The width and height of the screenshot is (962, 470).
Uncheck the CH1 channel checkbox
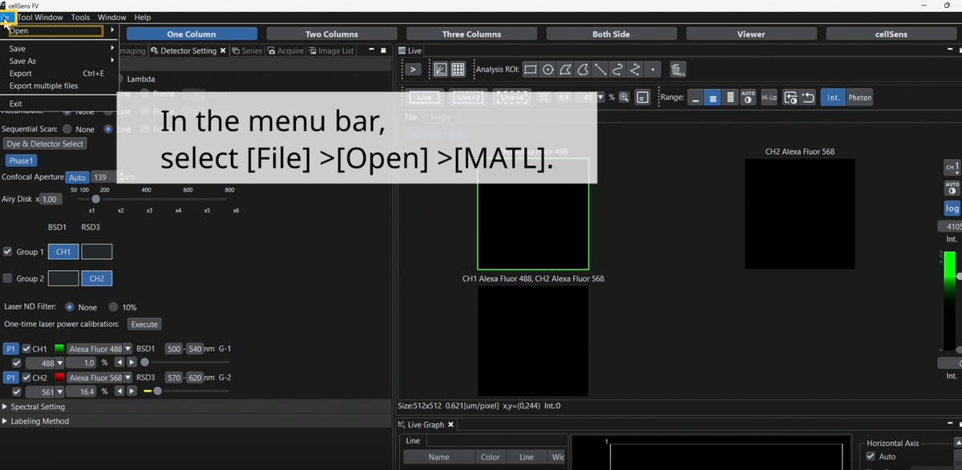(x=26, y=349)
